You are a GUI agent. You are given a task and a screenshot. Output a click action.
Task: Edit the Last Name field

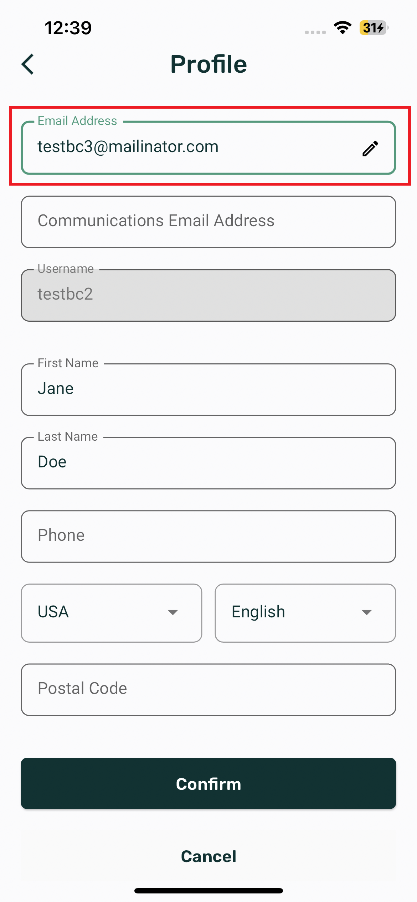(208, 463)
